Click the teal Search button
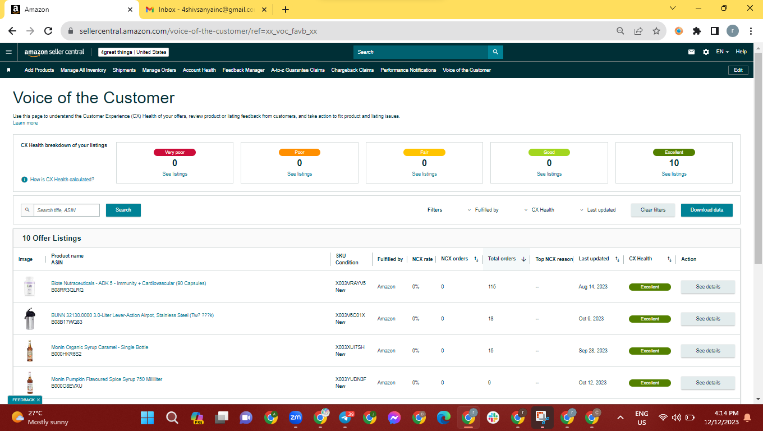The width and height of the screenshot is (763, 431). tap(123, 210)
